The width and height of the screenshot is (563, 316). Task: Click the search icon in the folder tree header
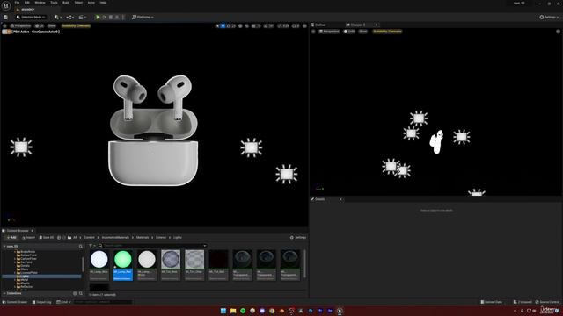[x=80, y=246]
